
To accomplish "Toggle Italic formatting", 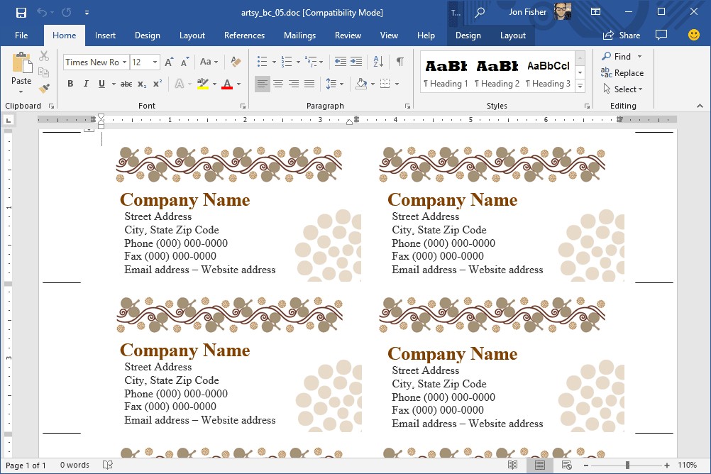I will point(86,84).
